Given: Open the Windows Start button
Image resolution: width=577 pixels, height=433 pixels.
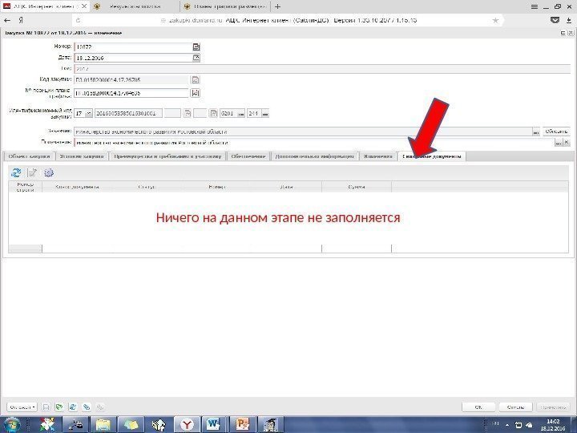Looking at the screenshot, I should 11,425.
